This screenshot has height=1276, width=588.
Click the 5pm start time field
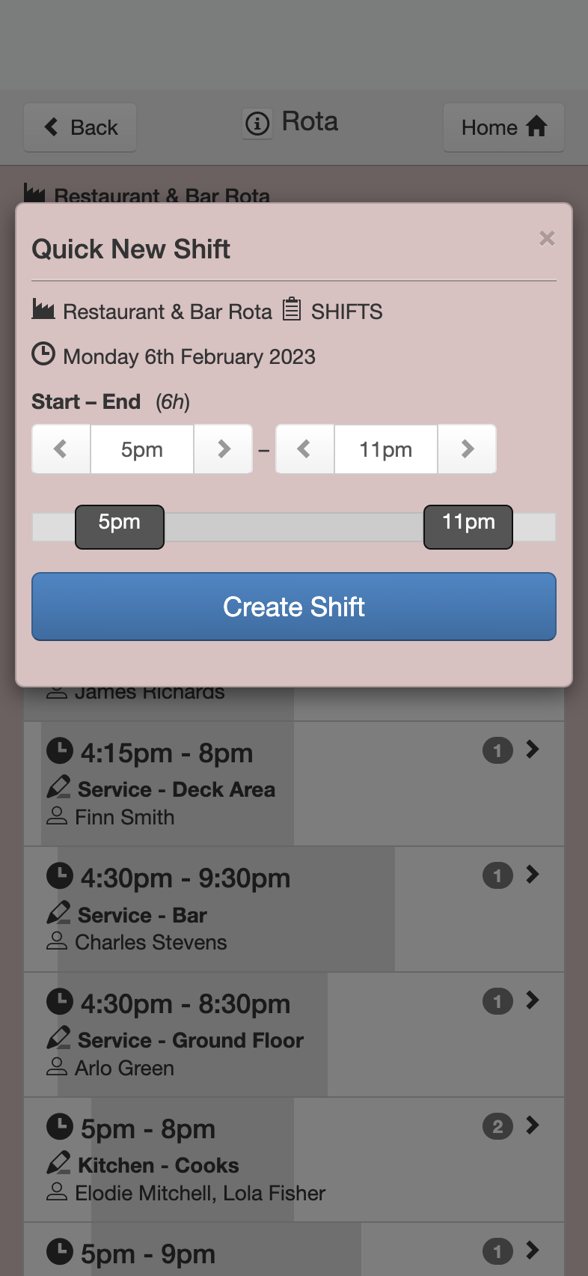tap(142, 449)
